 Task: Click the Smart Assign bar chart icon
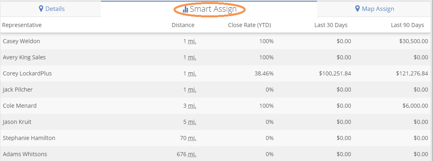pyautogui.click(x=186, y=9)
